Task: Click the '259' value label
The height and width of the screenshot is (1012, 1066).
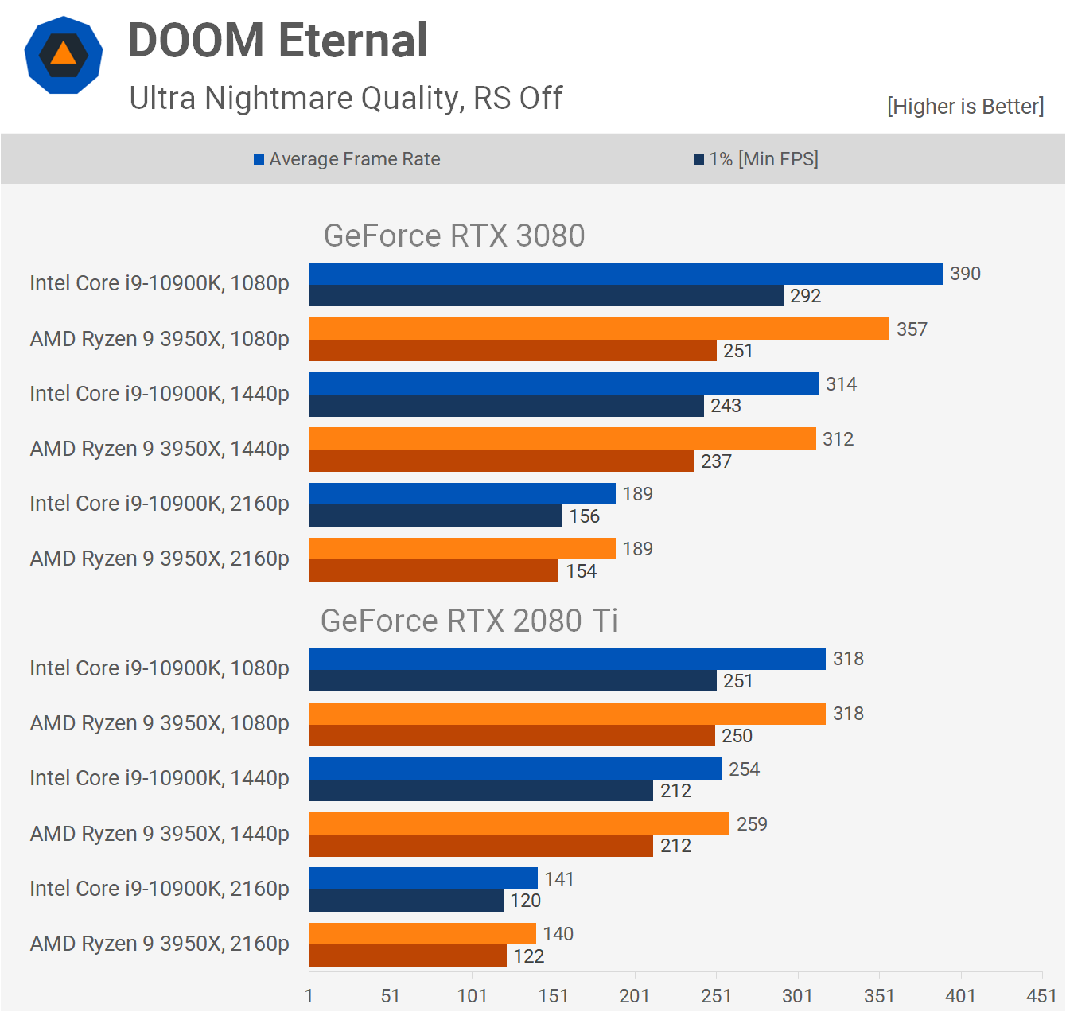Action: click(752, 824)
